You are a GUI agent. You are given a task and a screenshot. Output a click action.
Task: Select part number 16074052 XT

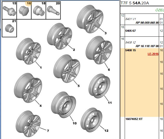click(134, 119)
